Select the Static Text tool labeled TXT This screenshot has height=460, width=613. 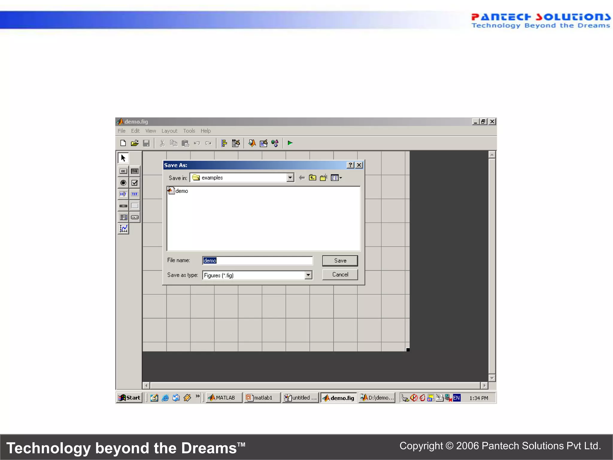(135, 194)
